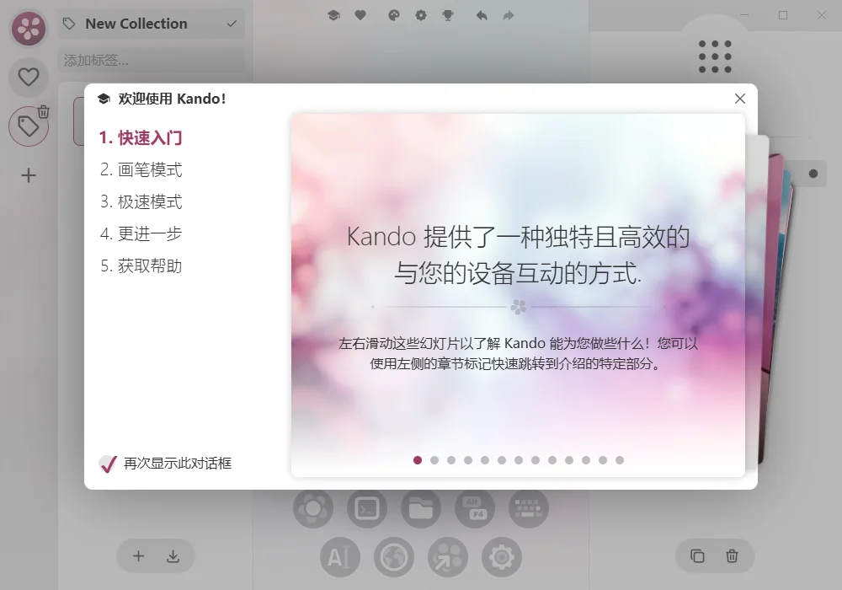
Task: Jump to chapter 2. 画笔模式
Action: coord(141,169)
